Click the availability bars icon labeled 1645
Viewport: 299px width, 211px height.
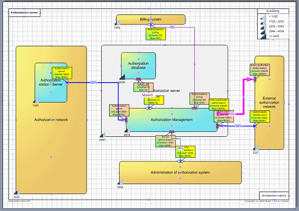click(x=120, y=183)
